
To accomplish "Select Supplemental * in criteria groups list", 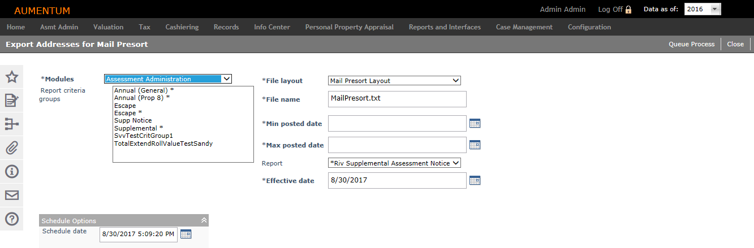I will (139, 128).
